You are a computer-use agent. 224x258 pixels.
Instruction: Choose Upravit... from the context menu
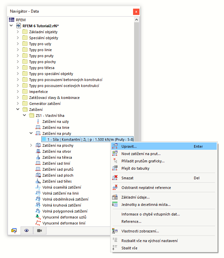point(164,146)
